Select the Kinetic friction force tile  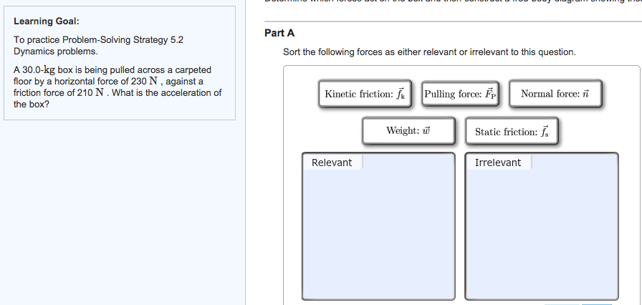[x=365, y=94]
